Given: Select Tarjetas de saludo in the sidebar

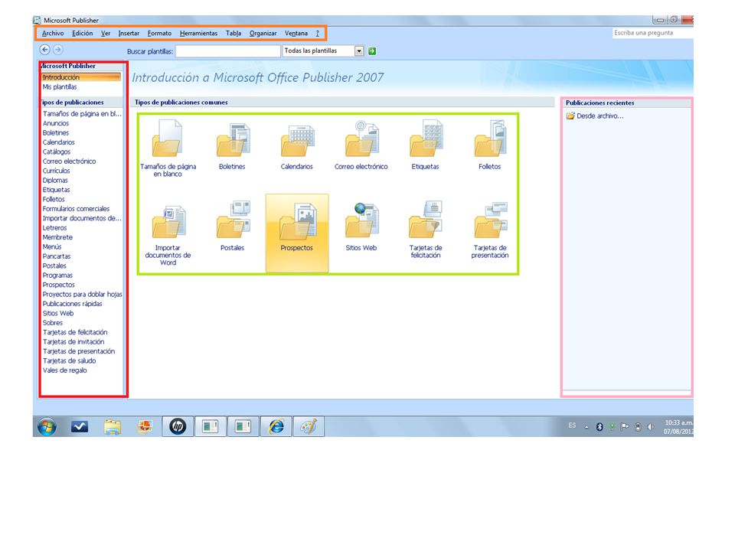Looking at the screenshot, I should point(69,360).
